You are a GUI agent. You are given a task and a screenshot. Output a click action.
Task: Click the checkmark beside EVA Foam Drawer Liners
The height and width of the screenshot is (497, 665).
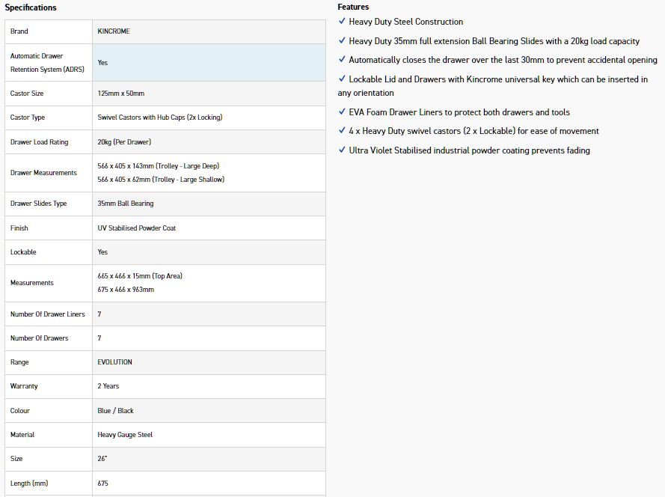[x=342, y=112]
